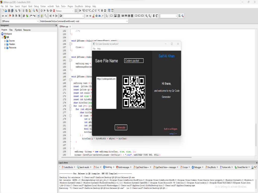This screenshot has width=258, height=193.
Task: Click the bold C toolbar icon
Action: (x=157, y=16)
